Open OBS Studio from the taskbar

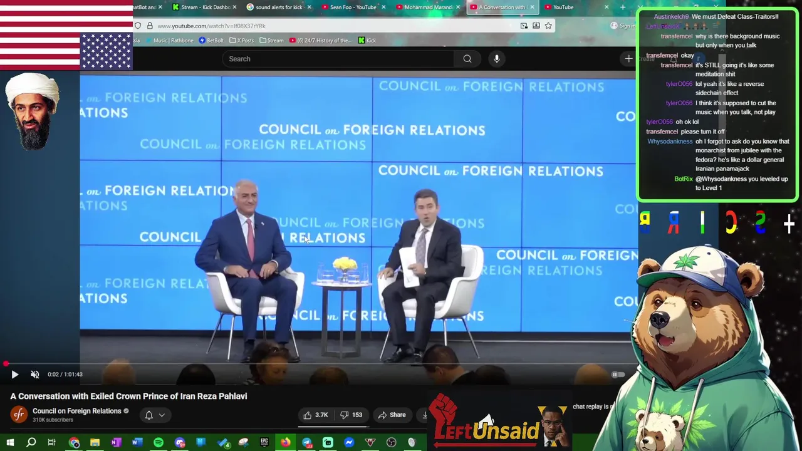tap(392, 443)
